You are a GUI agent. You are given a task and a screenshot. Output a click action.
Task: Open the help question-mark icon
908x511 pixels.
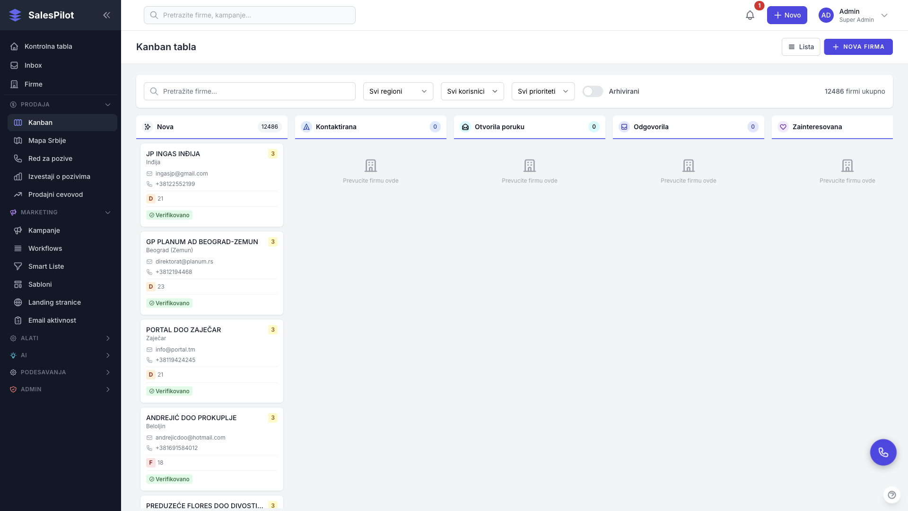pyautogui.click(x=891, y=495)
